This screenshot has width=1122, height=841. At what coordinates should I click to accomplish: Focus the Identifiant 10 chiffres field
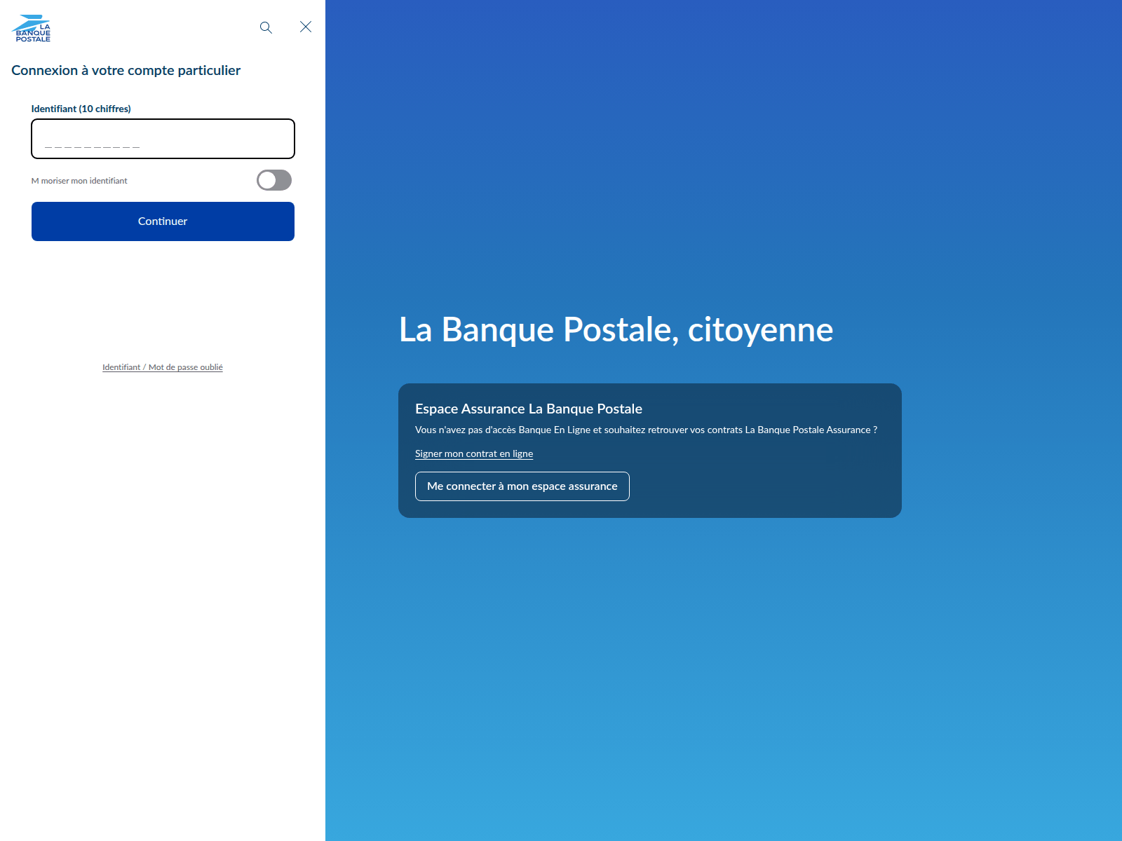coord(163,139)
